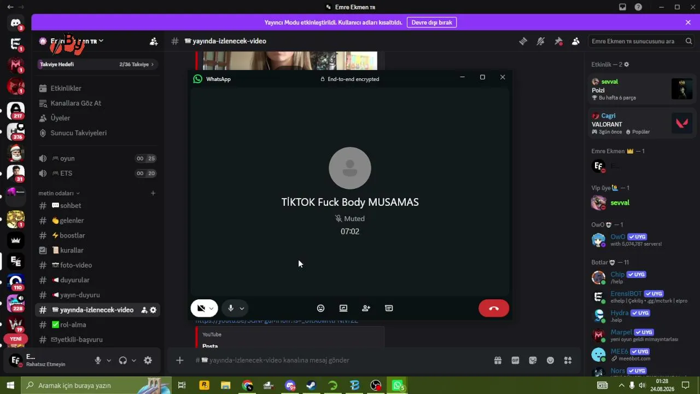Screen dimensions: 700x394
Task: Open the Takviye Hedefi progress bar
Action: 97,65
